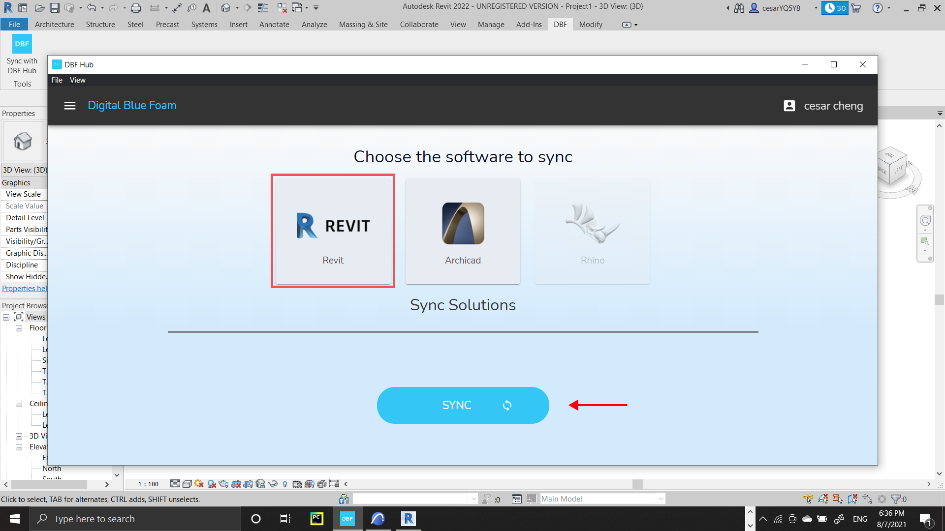The height and width of the screenshot is (531, 945).
Task: Select the Rhino software card
Action: click(x=593, y=231)
